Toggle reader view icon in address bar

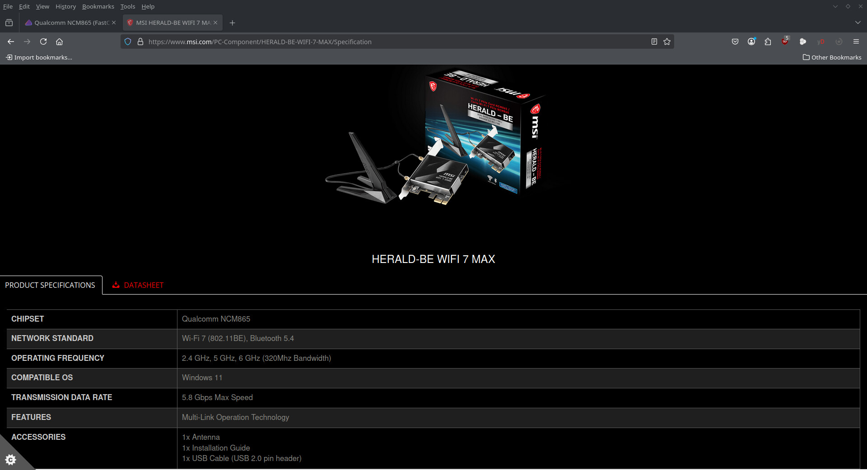point(654,41)
